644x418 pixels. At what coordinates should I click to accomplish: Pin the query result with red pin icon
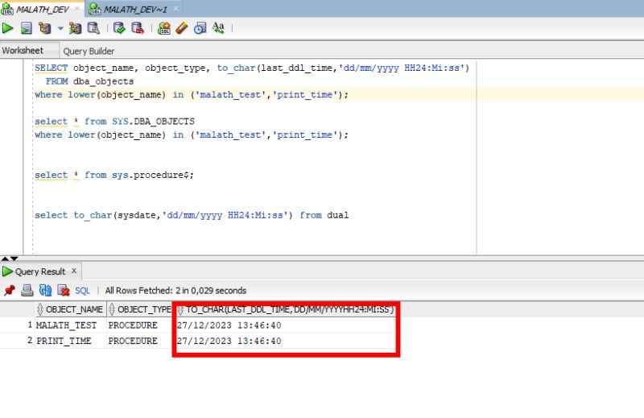click(x=10, y=291)
